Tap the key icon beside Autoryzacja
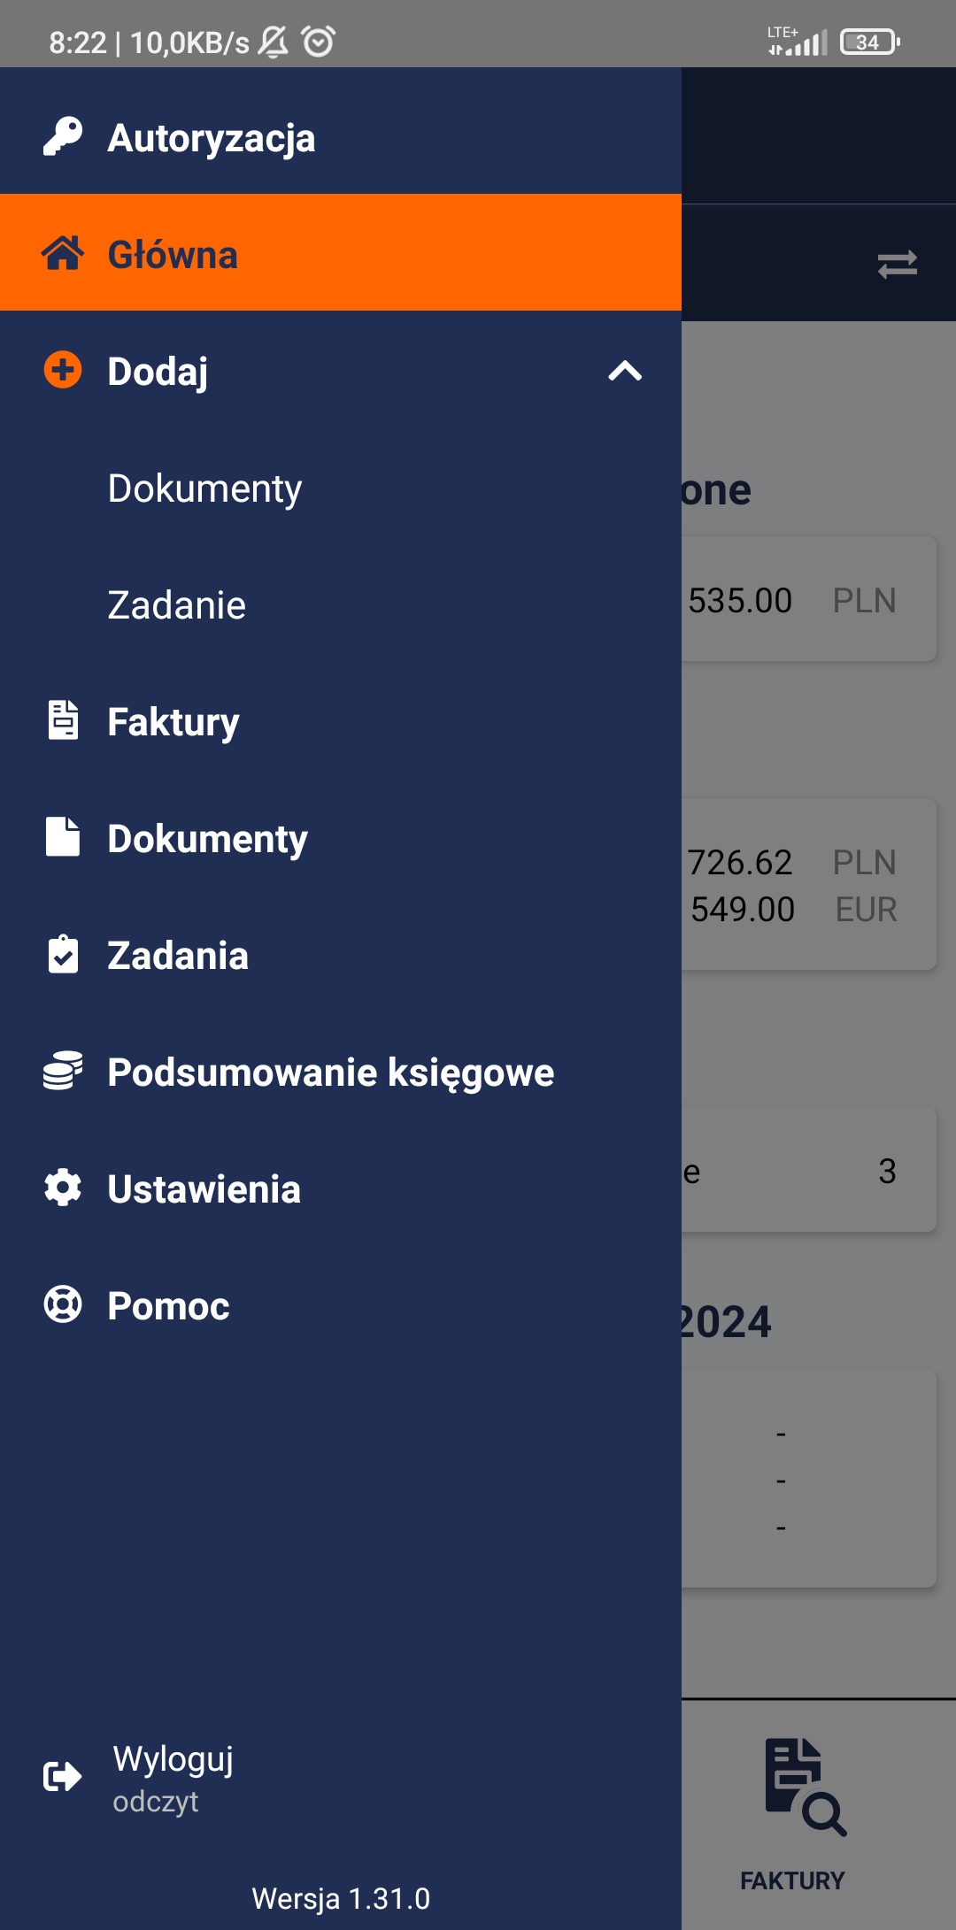956x1930 pixels. tap(63, 137)
